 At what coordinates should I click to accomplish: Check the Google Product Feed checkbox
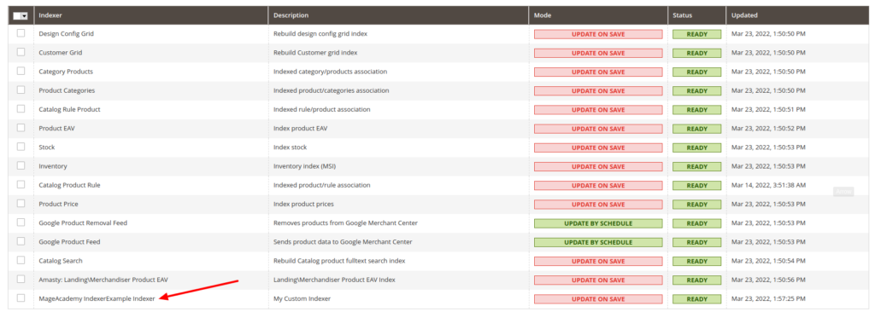pos(21,241)
